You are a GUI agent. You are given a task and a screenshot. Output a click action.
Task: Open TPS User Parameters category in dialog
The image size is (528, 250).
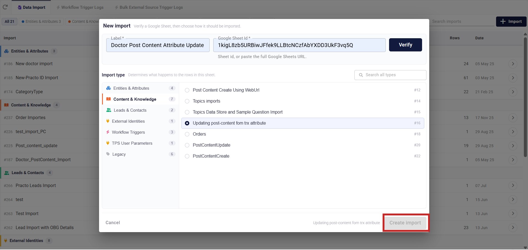140,143
